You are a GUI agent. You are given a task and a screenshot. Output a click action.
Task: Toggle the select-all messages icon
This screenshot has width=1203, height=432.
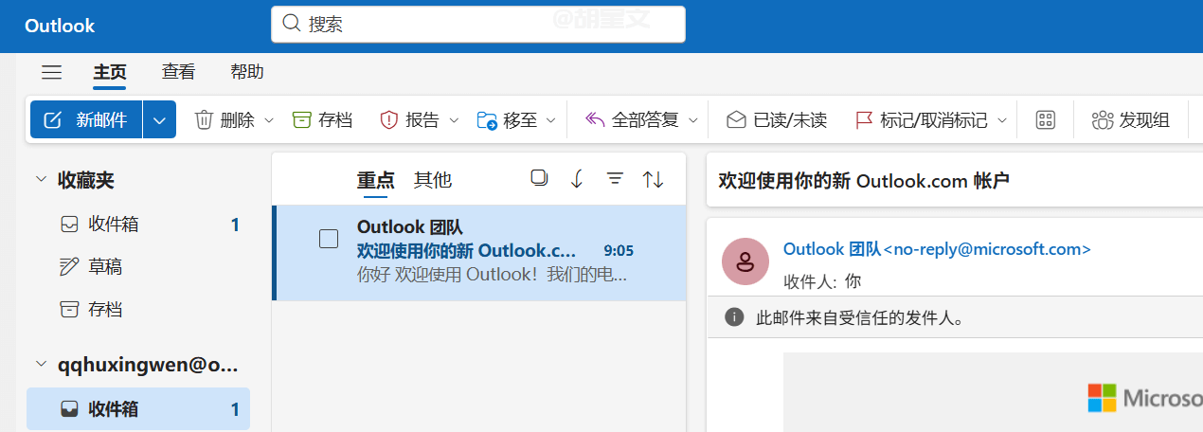pos(540,178)
